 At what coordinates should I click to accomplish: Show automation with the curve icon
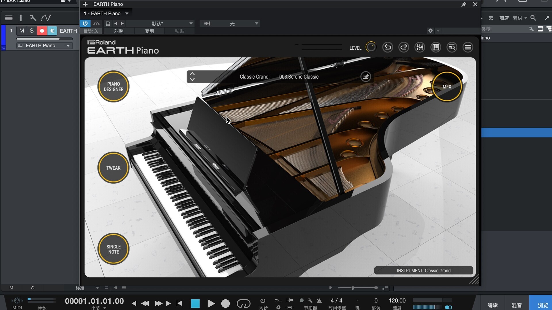[x=46, y=18]
